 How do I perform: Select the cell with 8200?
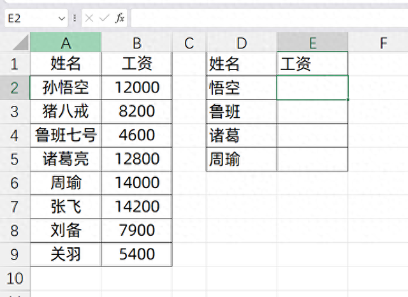tap(136, 112)
